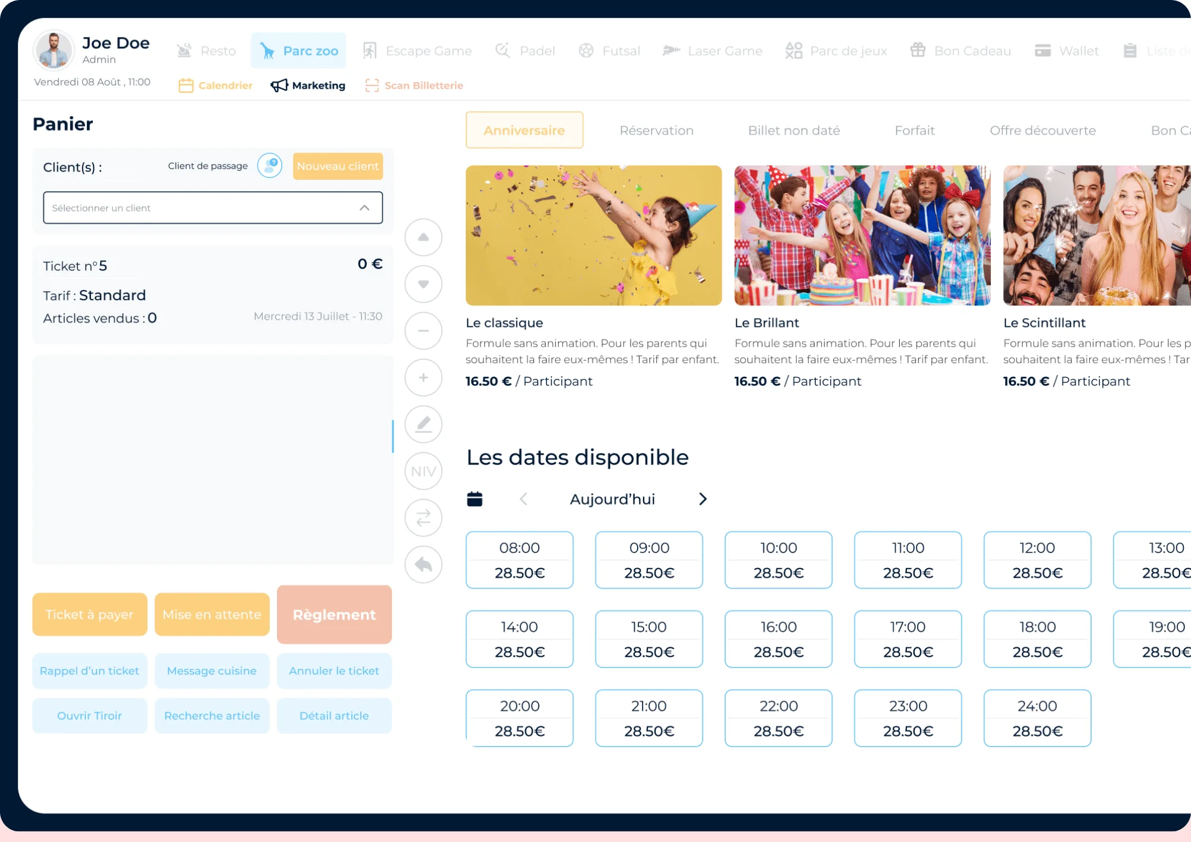Select the Réservation tab

point(656,130)
